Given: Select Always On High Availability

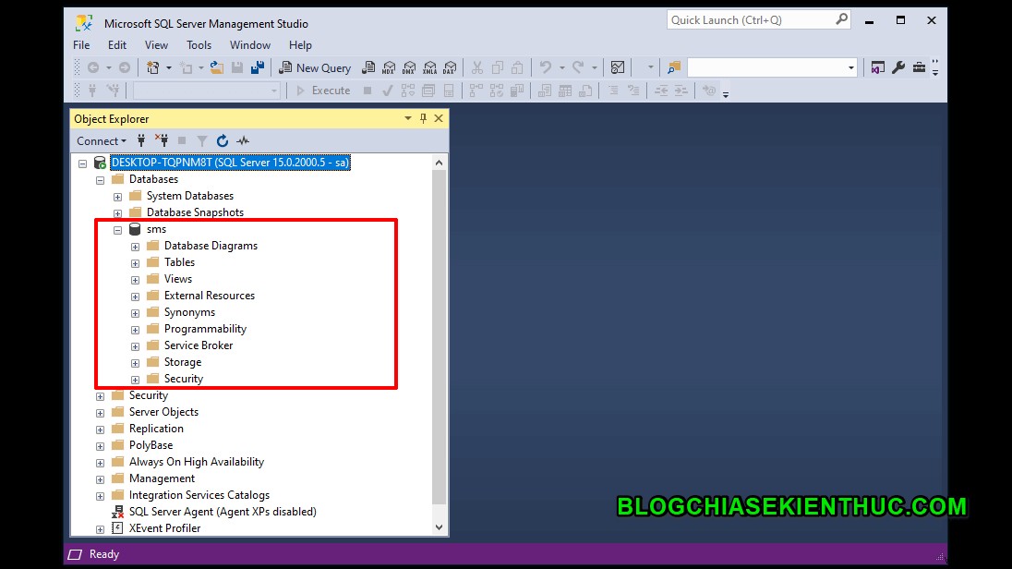Looking at the screenshot, I should click(x=196, y=462).
